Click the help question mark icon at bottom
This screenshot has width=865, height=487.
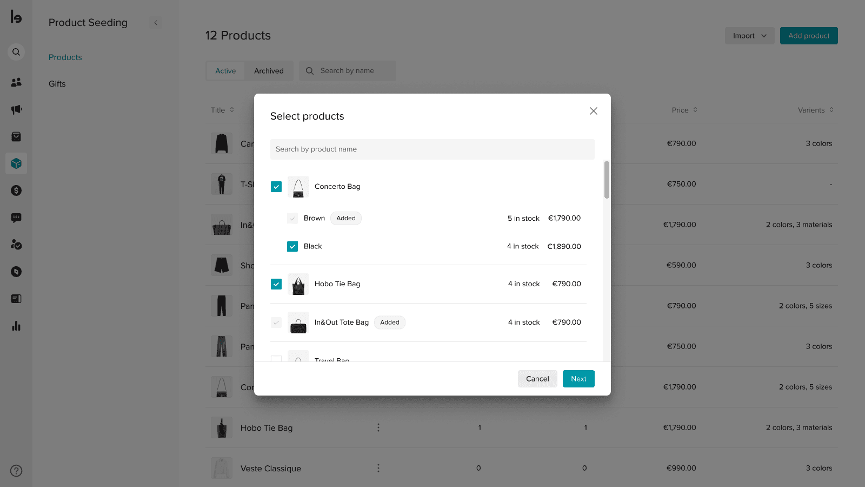(16, 471)
